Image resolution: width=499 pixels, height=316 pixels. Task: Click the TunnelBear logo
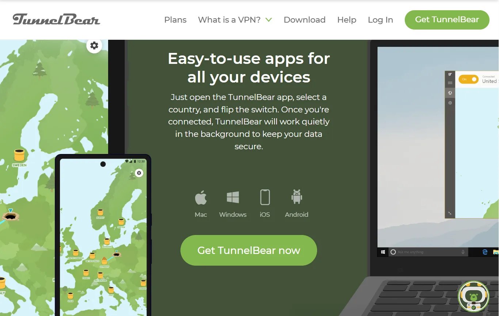(56, 19)
